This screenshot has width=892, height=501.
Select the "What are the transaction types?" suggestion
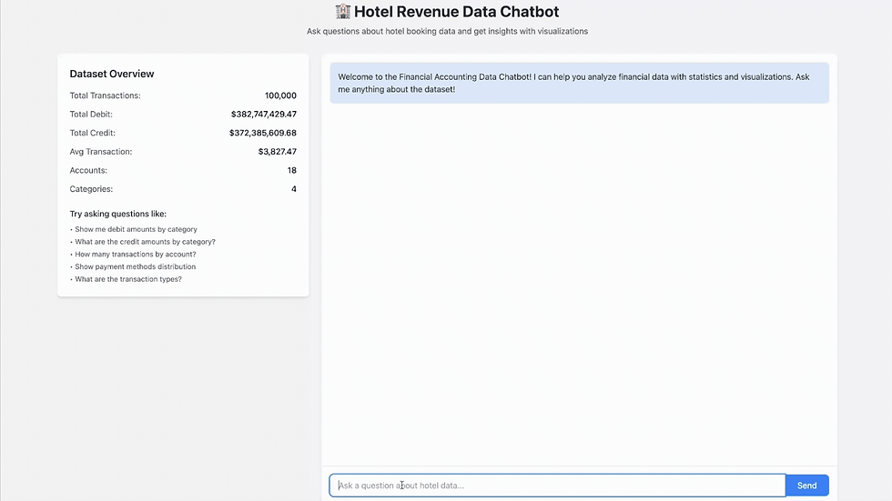(x=128, y=279)
